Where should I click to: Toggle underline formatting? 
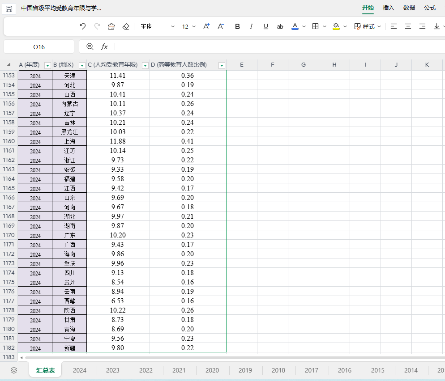pos(265,26)
